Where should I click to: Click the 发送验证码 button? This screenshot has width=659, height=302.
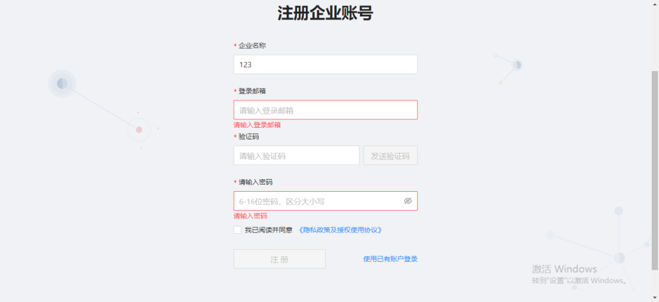coord(391,156)
